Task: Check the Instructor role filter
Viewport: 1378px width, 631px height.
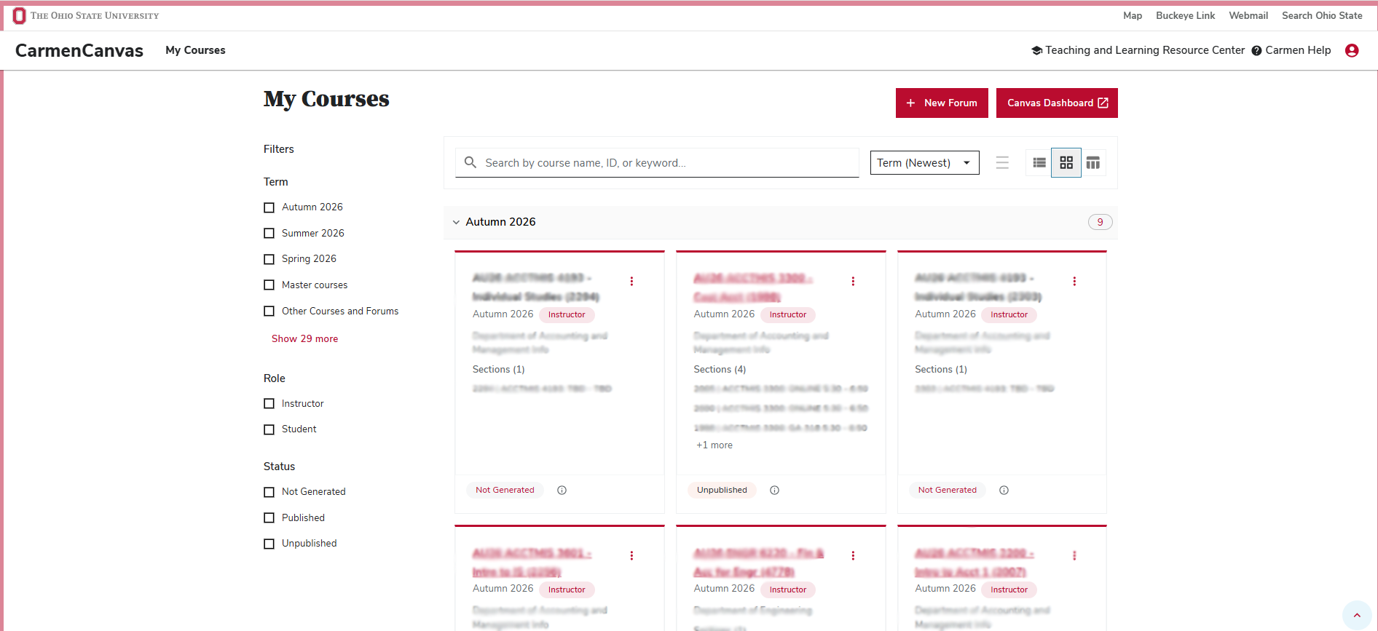Action: (x=269, y=403)
